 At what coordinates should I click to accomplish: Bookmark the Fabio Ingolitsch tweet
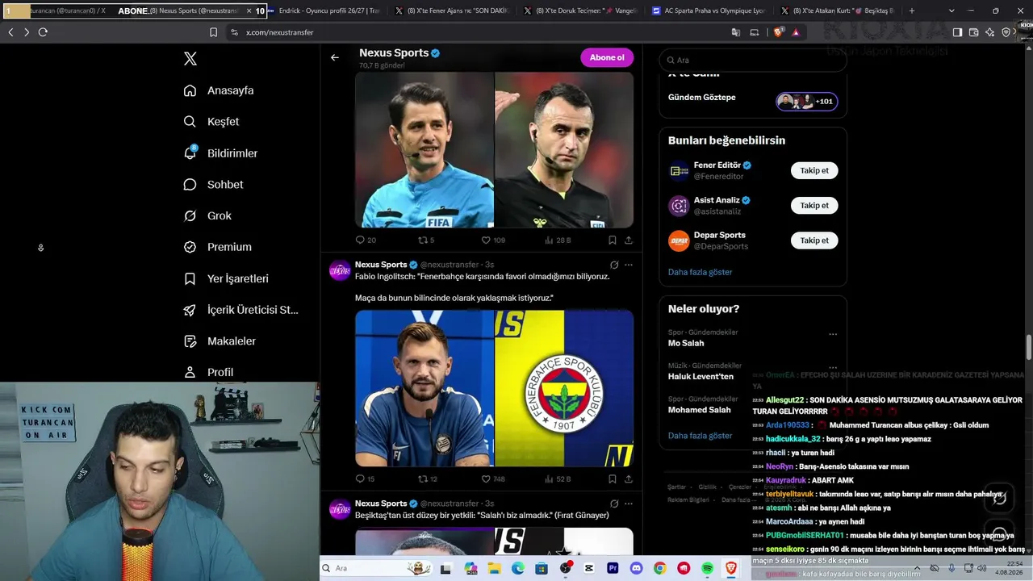[x=613, y=479]
